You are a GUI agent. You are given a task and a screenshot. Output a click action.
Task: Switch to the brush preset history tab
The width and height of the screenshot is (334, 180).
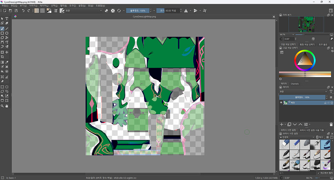point(311,130)
